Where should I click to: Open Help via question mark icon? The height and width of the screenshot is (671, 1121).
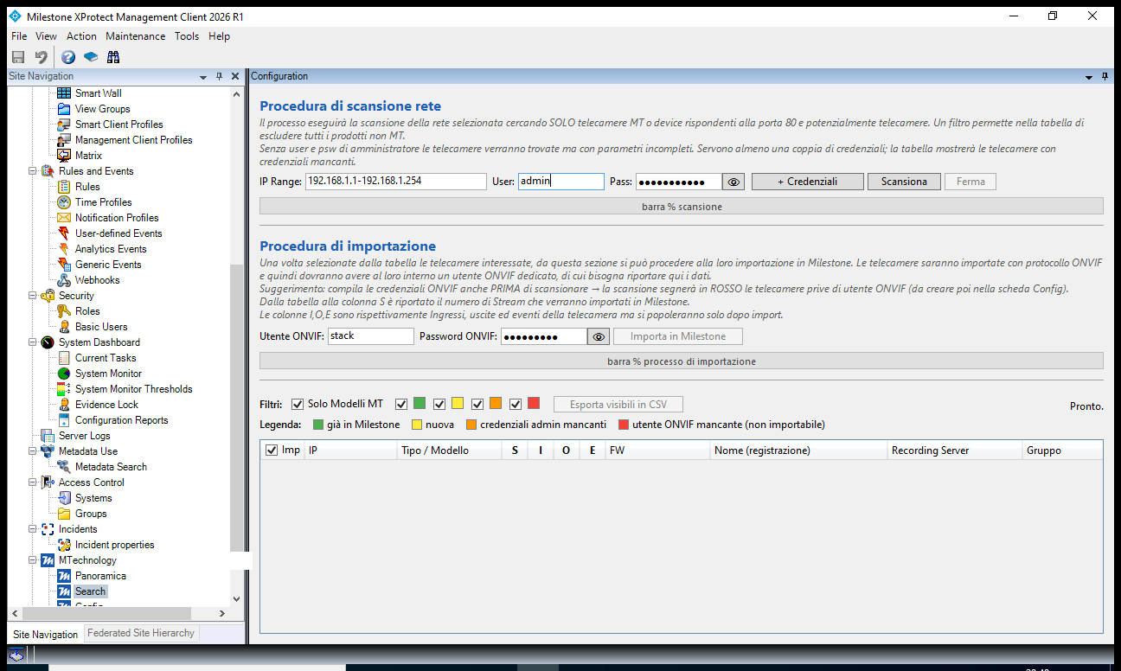68,57
